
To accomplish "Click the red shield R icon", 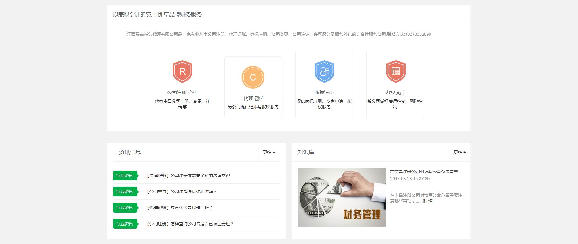I will pyautogui.click(x=182, y=71).
